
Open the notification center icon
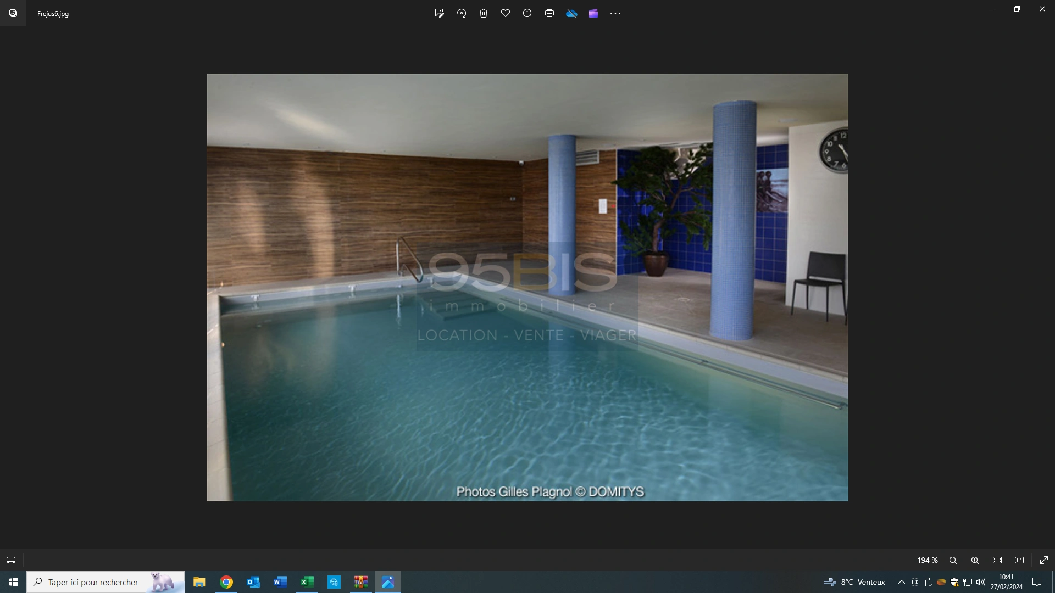click(1037, 582)
